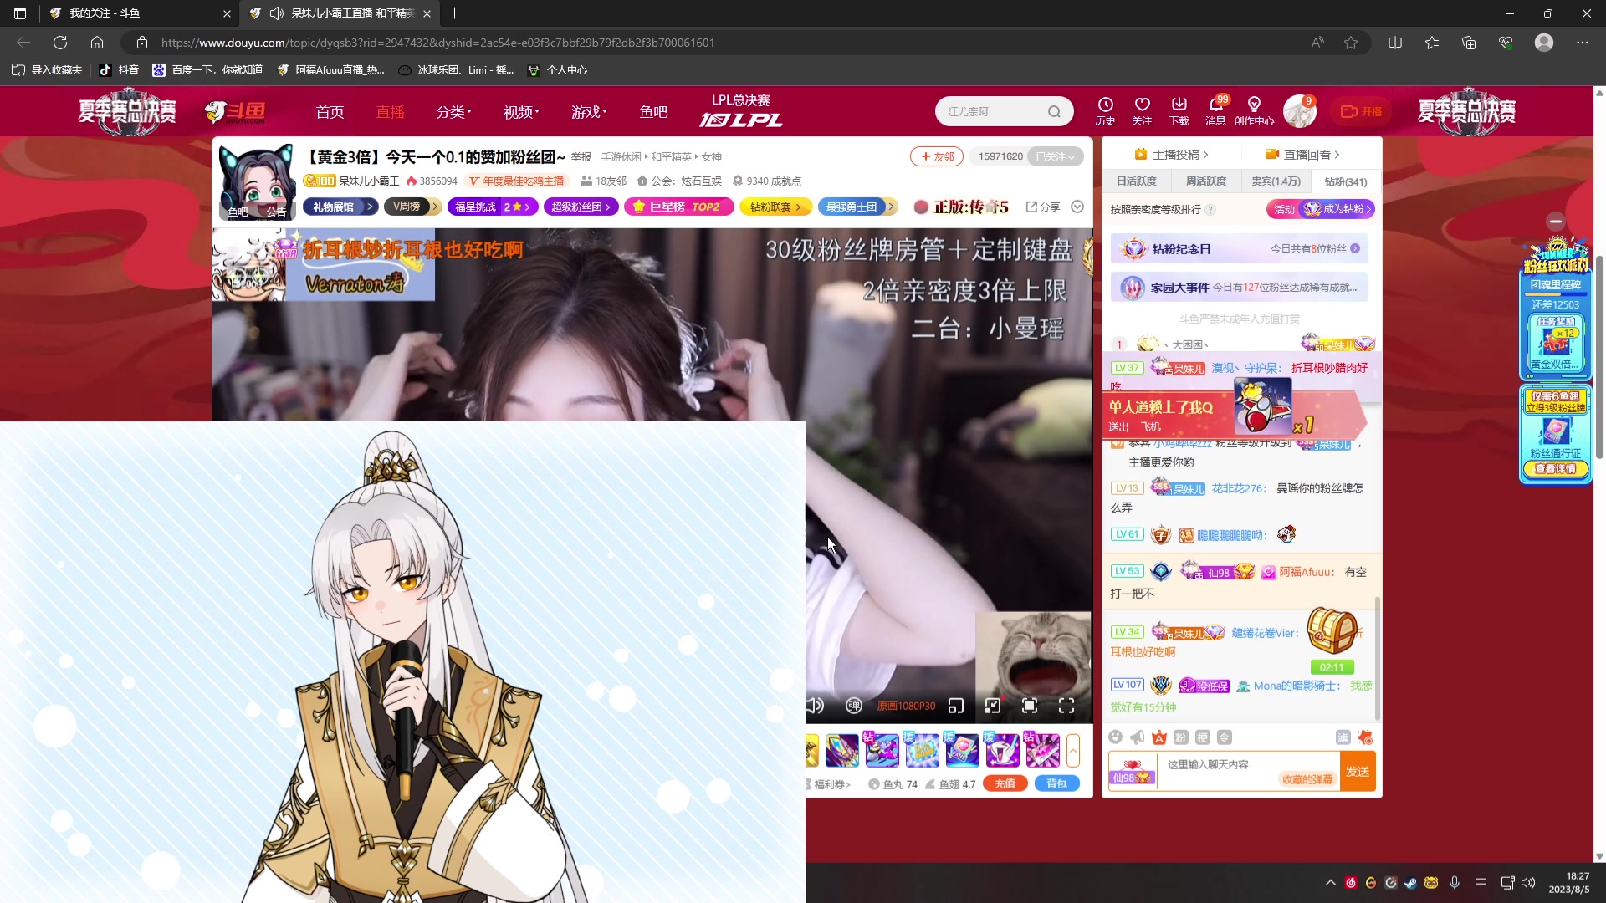The height and width of the screenshot is (903, 1606).
Task: Click the search magnifier icon
Action: point(1054,111)
